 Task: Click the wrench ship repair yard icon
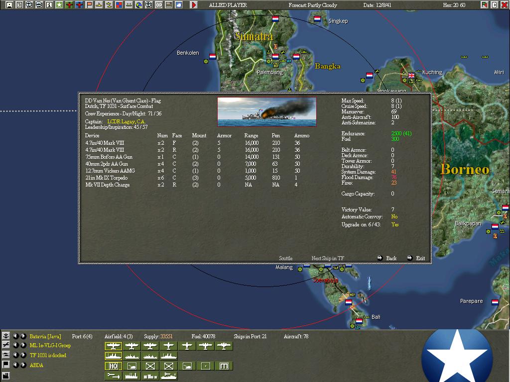pyautogui.click(x=168, y=376)
